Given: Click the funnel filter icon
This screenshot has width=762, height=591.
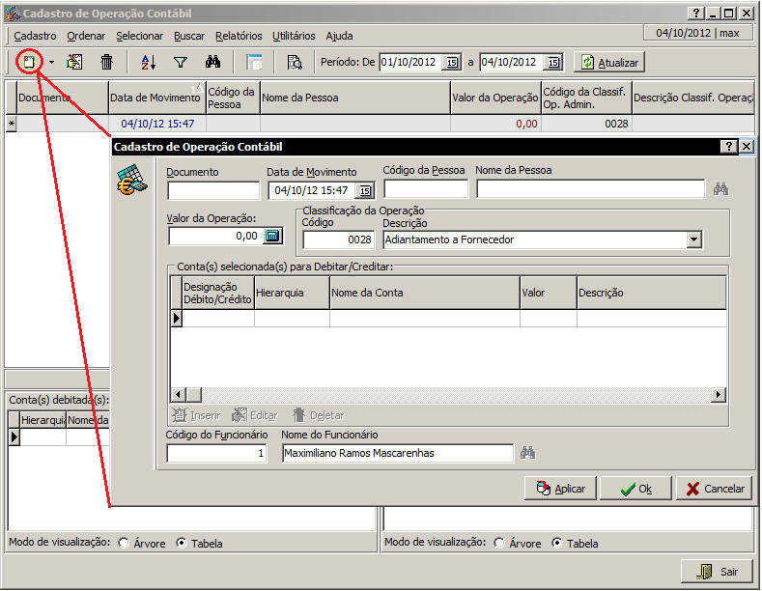Looking at the screenshot, I should coord(181,62).
